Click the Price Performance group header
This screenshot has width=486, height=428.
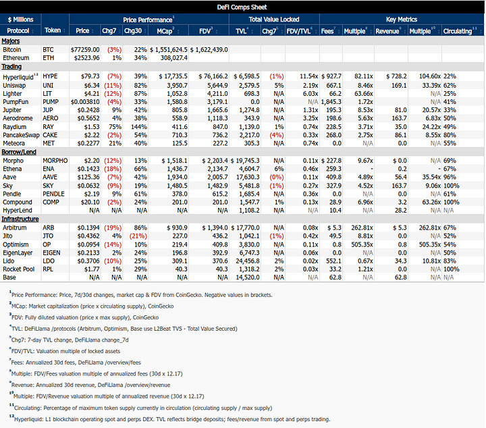[148, 20]
